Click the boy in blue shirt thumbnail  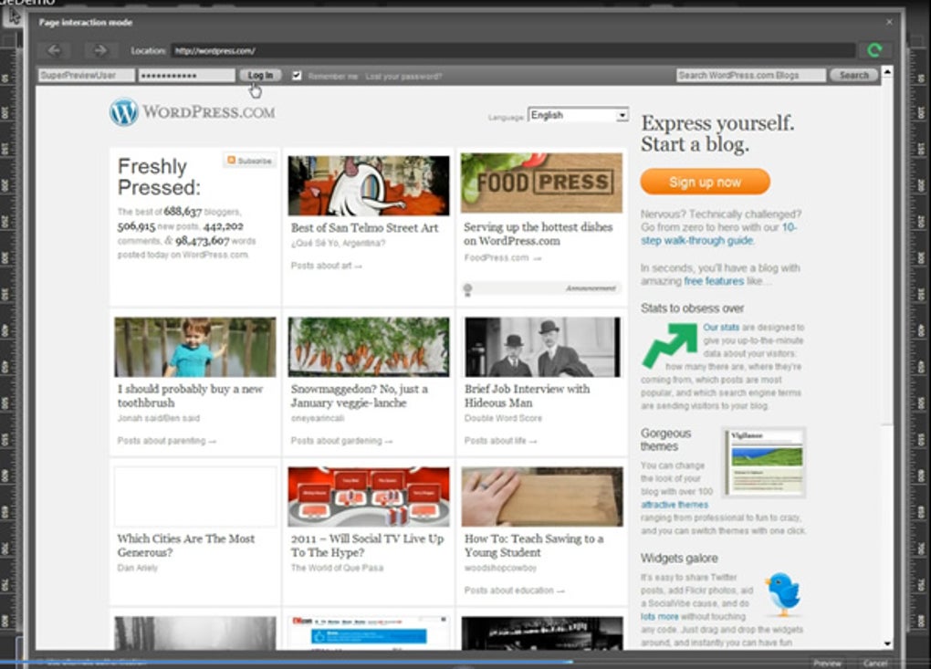[x=195, y=347]
